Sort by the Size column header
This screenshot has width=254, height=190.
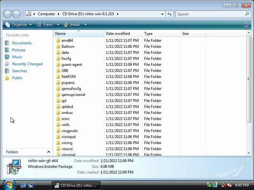[x=193, y=34]
